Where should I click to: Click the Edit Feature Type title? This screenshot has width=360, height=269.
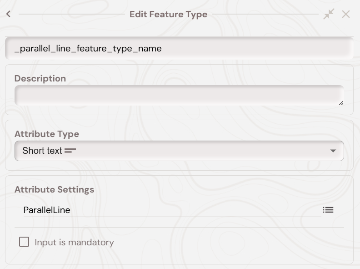tap(168, 14)
